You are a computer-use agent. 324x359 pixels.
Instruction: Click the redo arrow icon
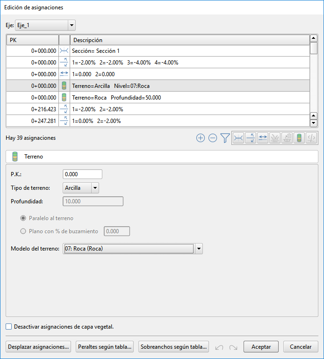(233, 347)
